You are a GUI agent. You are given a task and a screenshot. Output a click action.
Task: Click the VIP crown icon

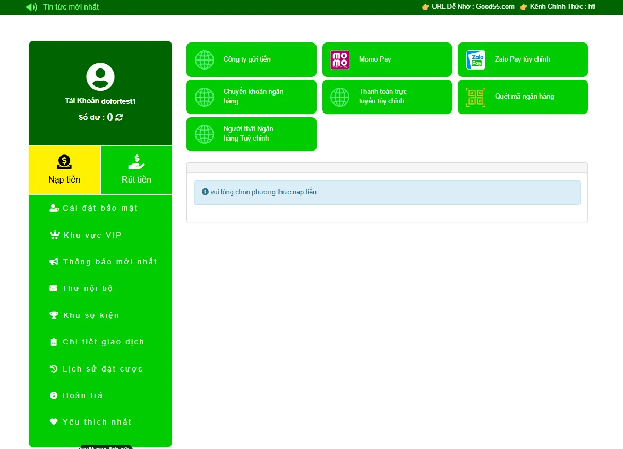click(x=54, y=235)
